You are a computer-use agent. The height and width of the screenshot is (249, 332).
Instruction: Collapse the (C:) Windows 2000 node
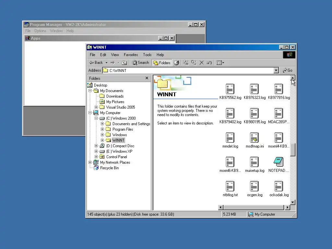point(96,118)
